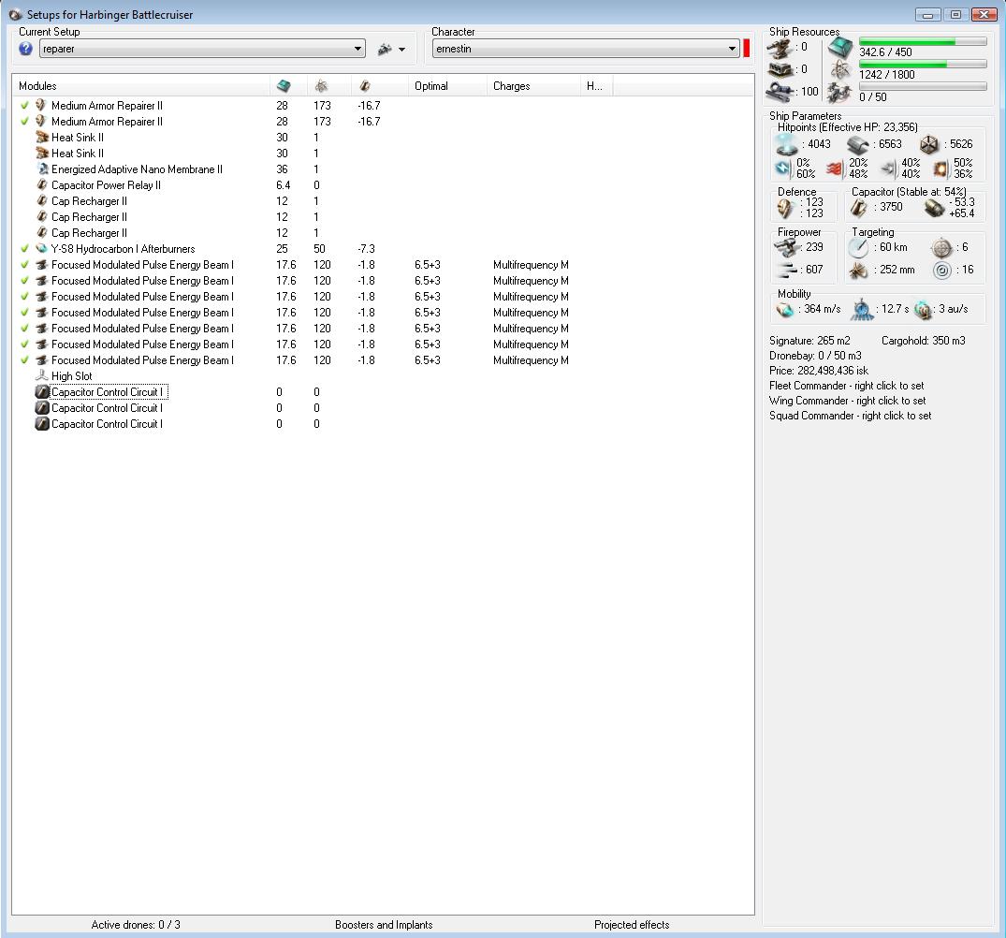Click the kinetic resistance icon showing 40% 40%
Viewport: 1006px width, 938px height.
coord(888,169)
